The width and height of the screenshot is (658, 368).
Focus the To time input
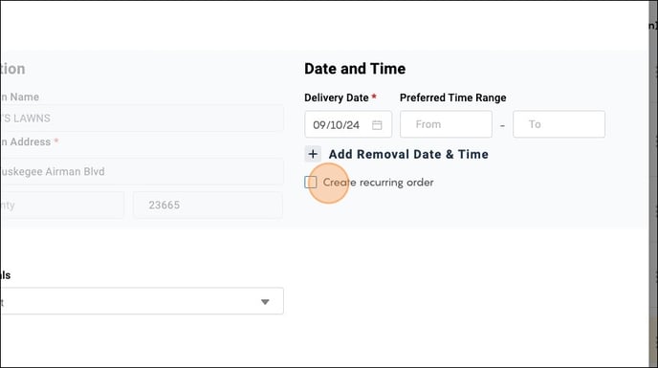[559, 124]
